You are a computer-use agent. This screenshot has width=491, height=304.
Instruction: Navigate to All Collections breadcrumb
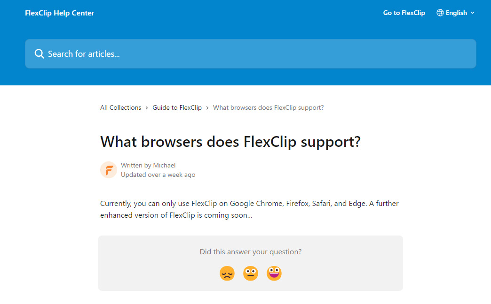(x=120, y=107)
